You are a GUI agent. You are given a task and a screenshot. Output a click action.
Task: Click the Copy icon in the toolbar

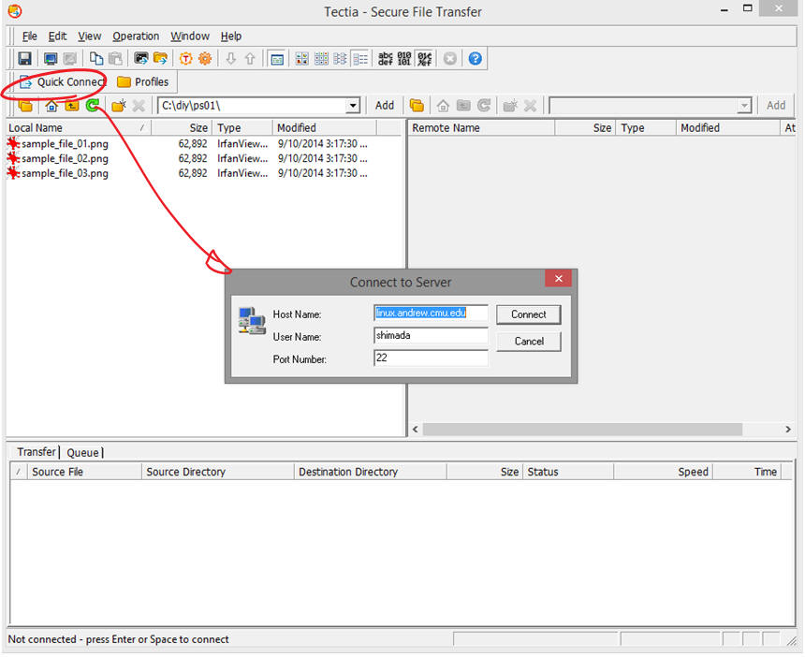click(x=96, y=59)
